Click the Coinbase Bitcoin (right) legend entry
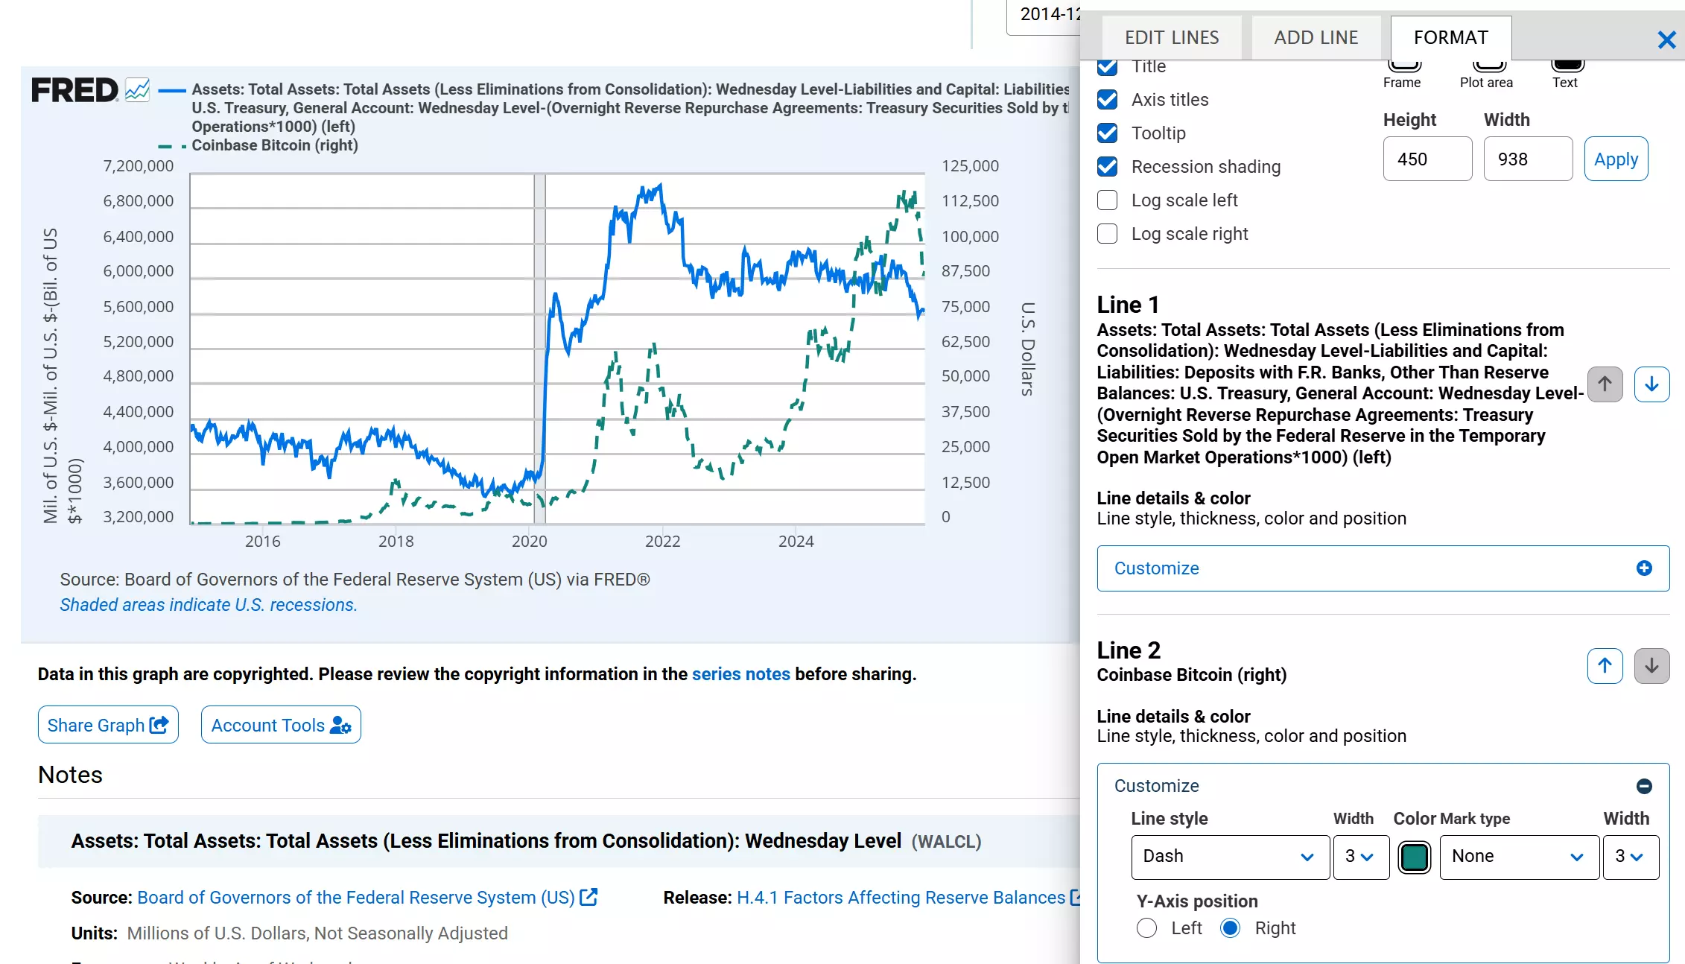Viewport: 1685px width, 964px height. 275,145
